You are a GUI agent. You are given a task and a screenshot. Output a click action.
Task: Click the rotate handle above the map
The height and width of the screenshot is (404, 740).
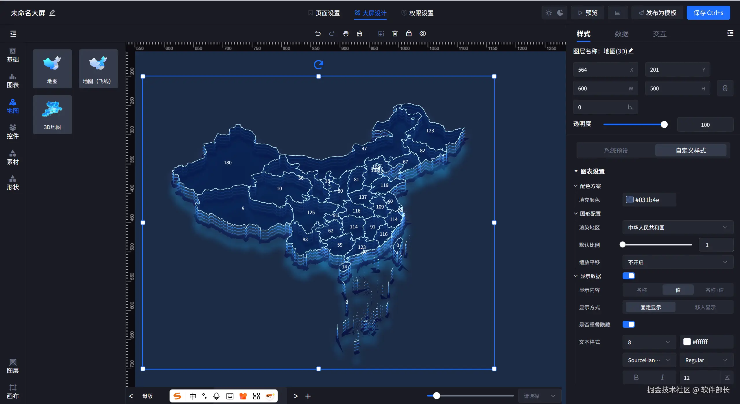318,65
